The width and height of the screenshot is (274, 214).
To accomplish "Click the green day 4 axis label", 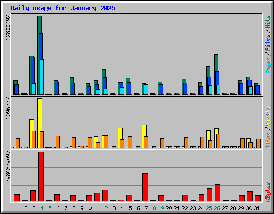I will coord(42,208).
